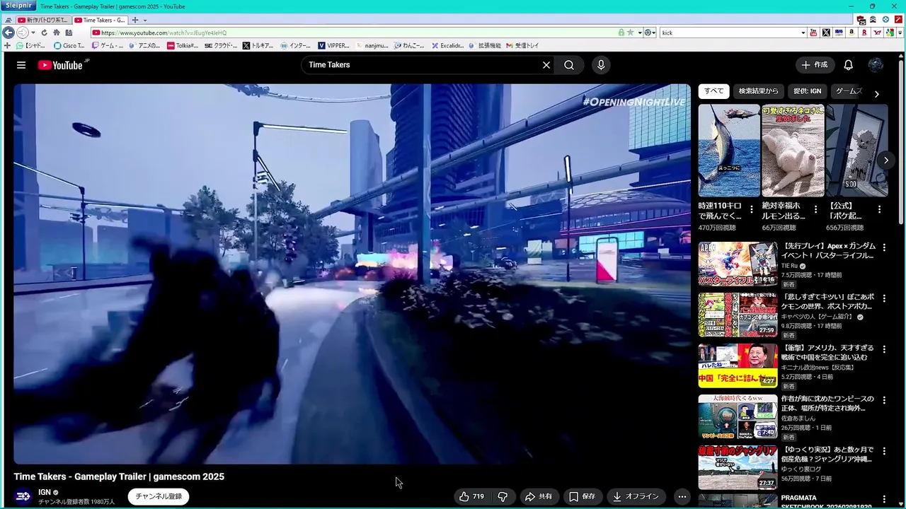Search with Yahoo Y engine icon
The image size is (906, 509).
tap(877, 33)
